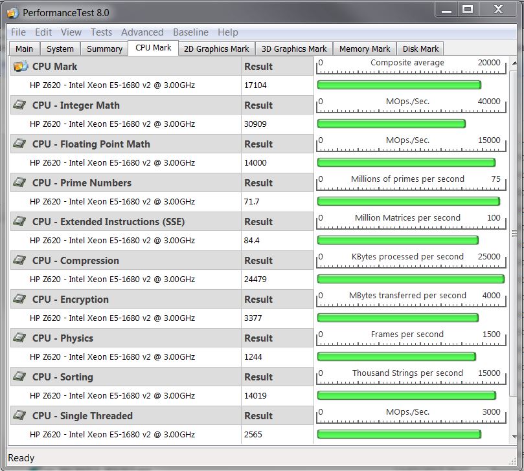524x471 pixels.
Task: Open the Baseline menu
Action: tap(190, 32)
